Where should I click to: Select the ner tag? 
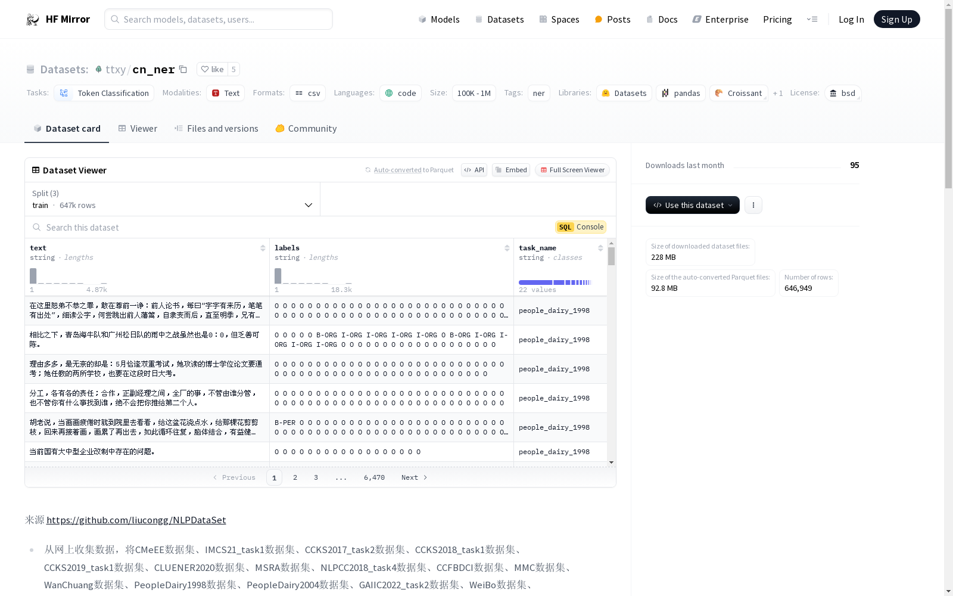pos(539,93)
